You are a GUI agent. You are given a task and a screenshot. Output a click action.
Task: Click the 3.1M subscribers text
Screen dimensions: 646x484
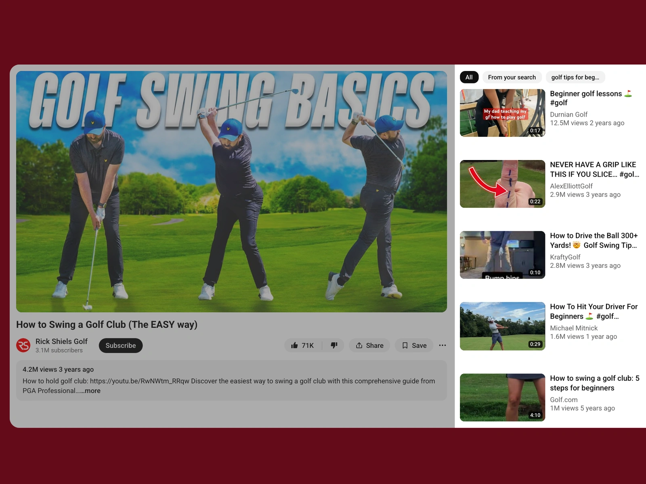59,350
